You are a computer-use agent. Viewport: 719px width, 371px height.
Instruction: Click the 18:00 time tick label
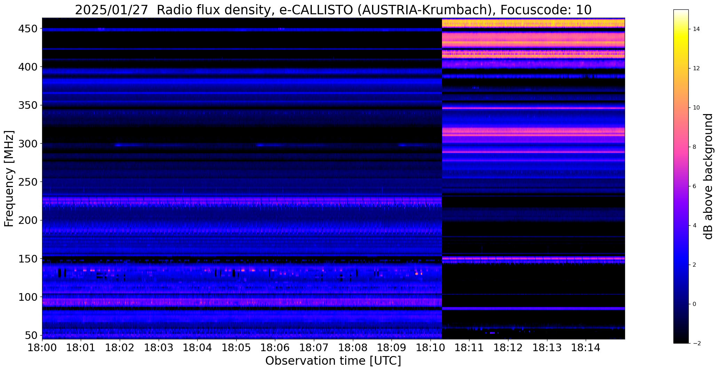42,347
